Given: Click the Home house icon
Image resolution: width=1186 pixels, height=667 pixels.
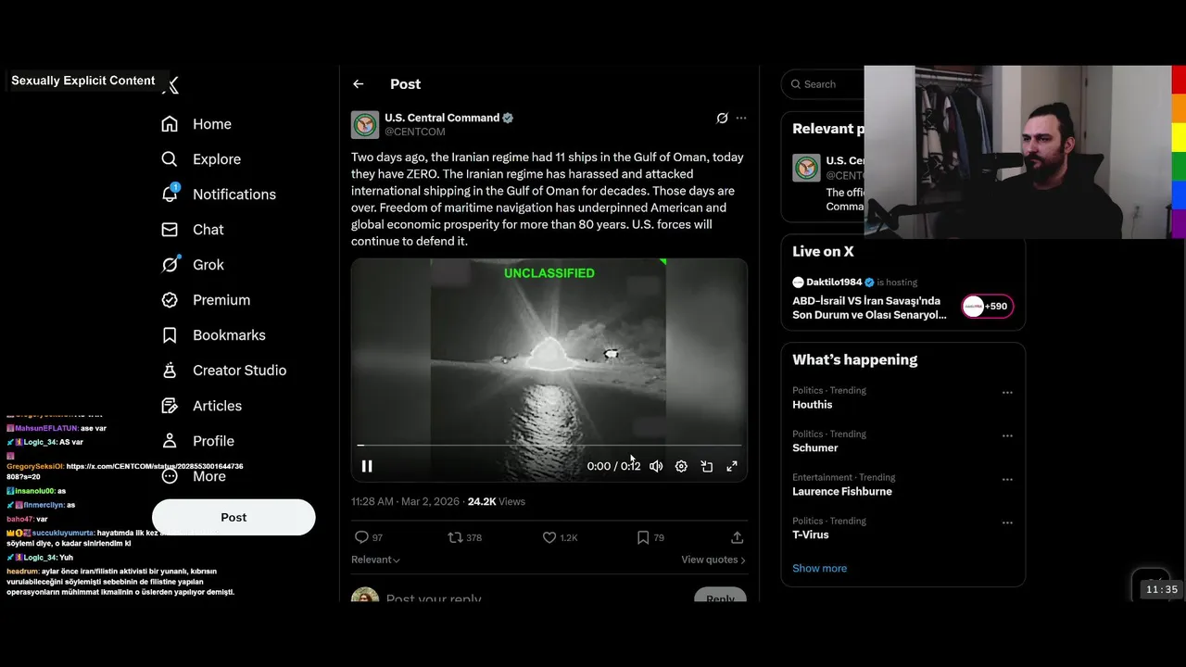Looking at the screenshot, I should tap(170, 124).
